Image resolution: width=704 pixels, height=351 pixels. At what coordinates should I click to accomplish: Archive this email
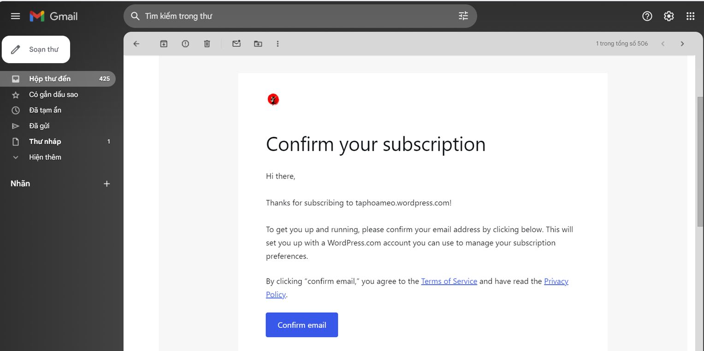164,44
